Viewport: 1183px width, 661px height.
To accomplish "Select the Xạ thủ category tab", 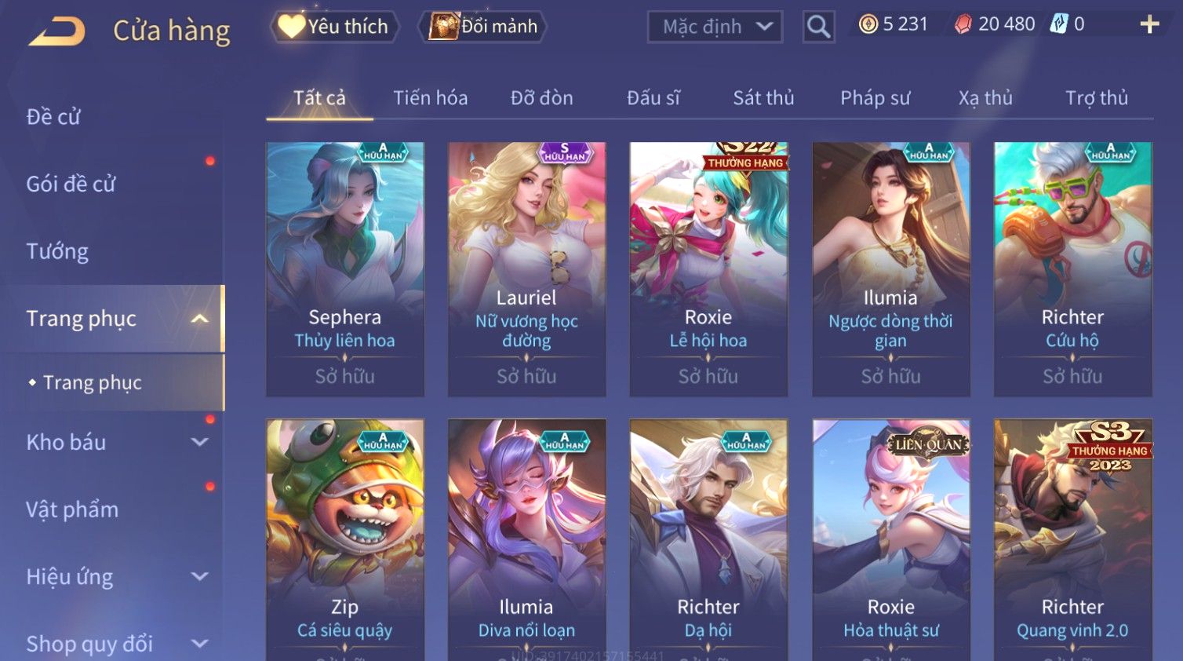I will point(985,98).
